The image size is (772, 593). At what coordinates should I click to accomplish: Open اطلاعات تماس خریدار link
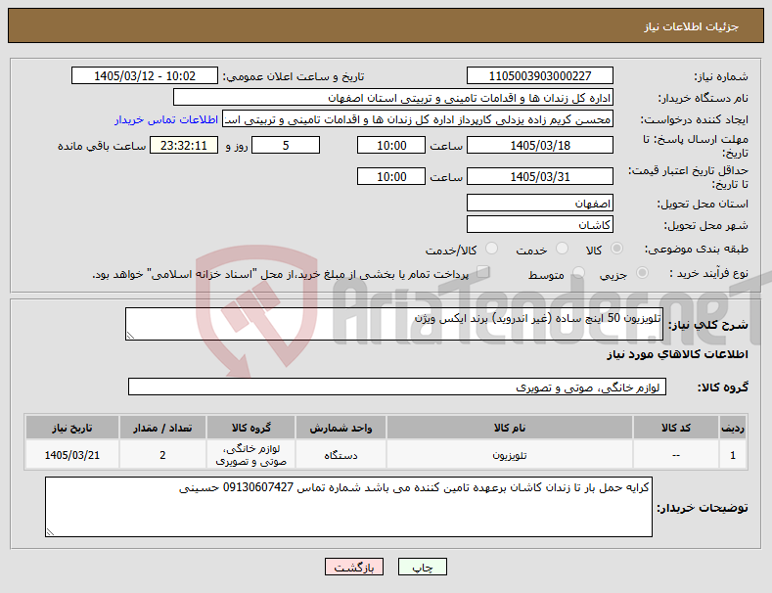[x=166, y=119]
